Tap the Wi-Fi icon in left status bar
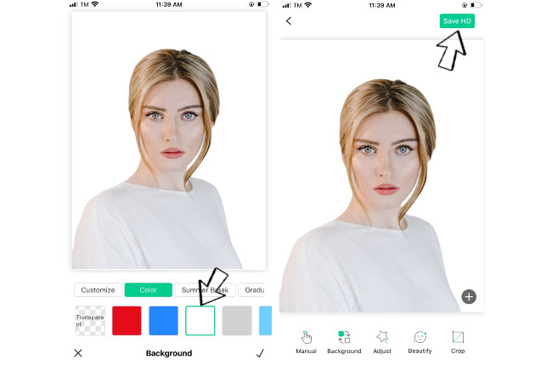552x365 pixels. (x=95, y=4)
